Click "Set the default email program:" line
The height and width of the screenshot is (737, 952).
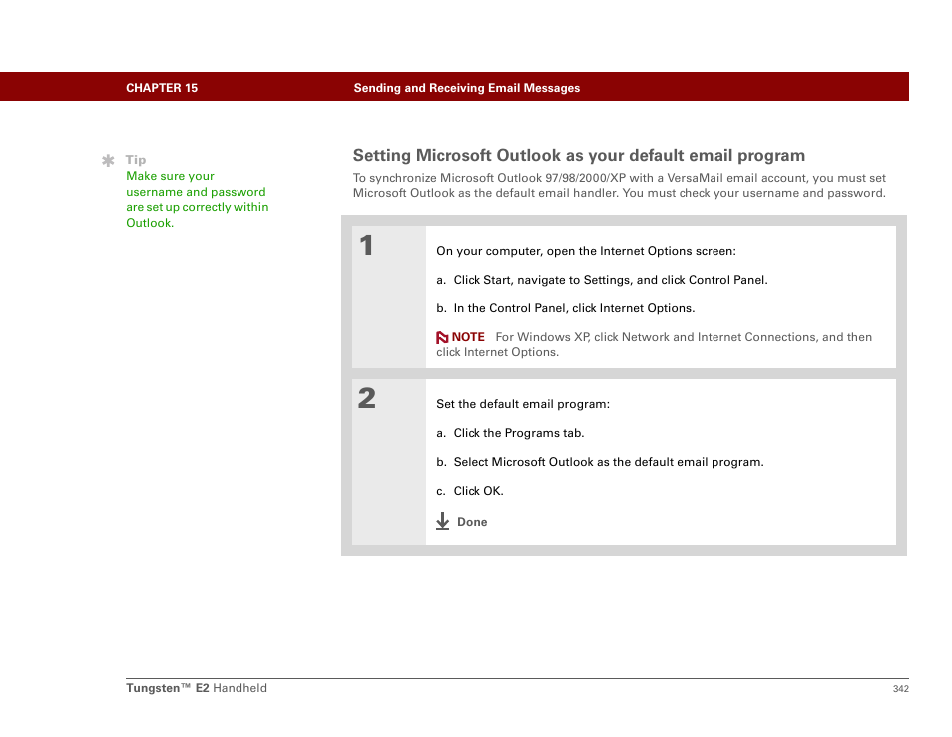(x=523, y=404)
